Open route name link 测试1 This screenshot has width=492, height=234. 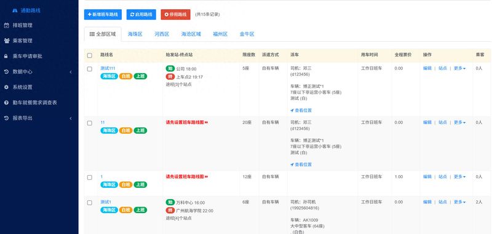(x=106, y=202)
